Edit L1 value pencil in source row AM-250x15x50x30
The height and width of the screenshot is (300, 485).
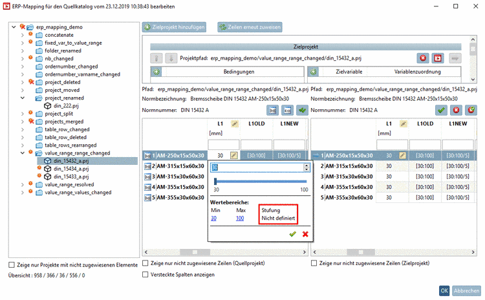(x=234, y=156)
